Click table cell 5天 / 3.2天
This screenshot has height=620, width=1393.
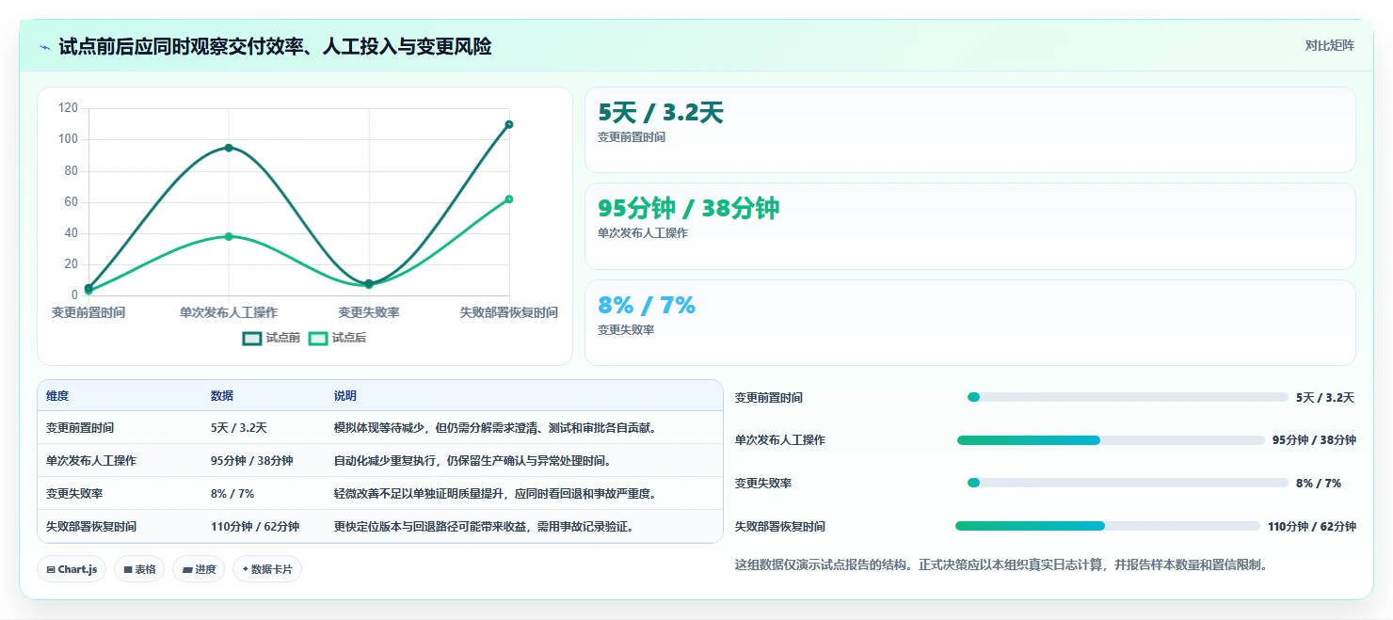coord(239,428)
